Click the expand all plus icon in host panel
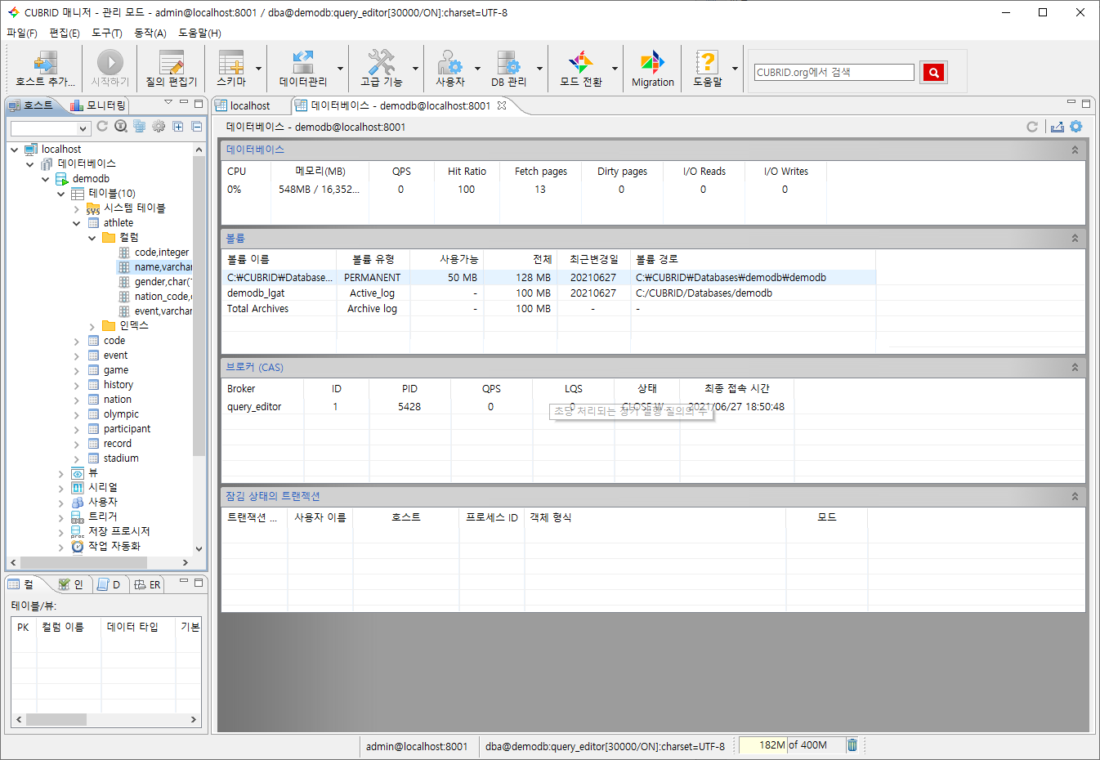This screenshot has height=760, width=1100. pyautogui.click(x=178, y=127)
